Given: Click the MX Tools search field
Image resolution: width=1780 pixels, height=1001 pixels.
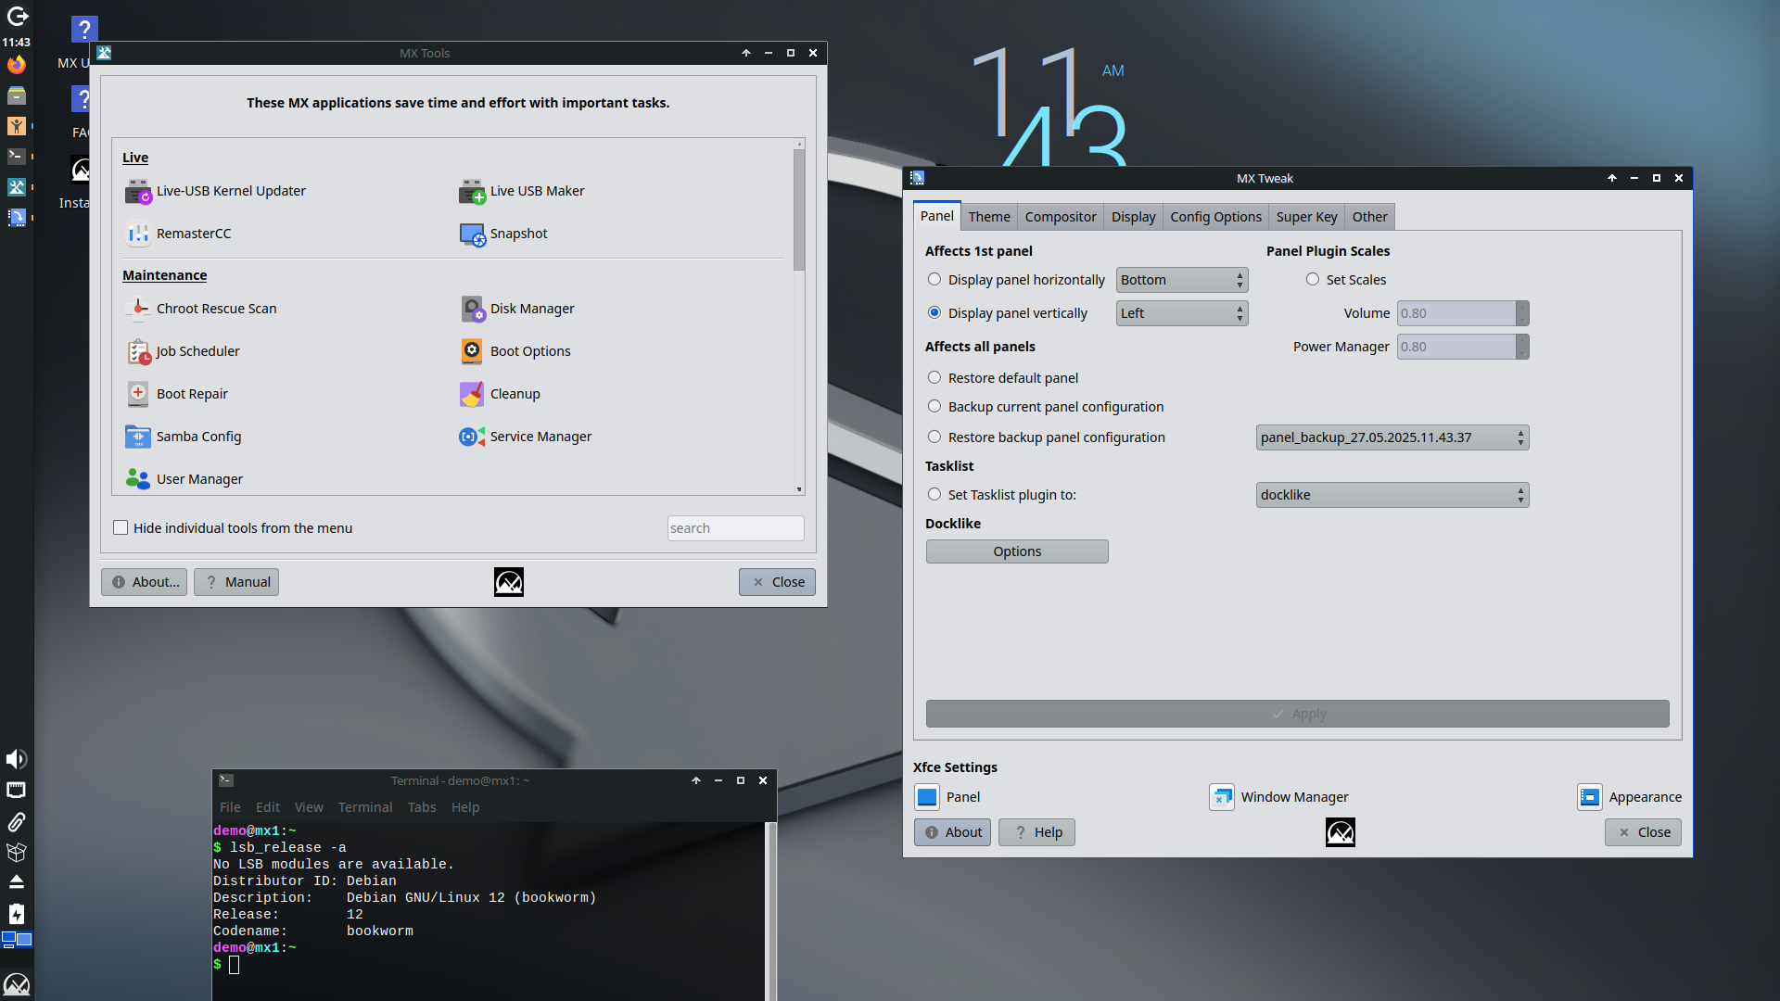Looking at the screenshot, I should click(x=734, y=528).
